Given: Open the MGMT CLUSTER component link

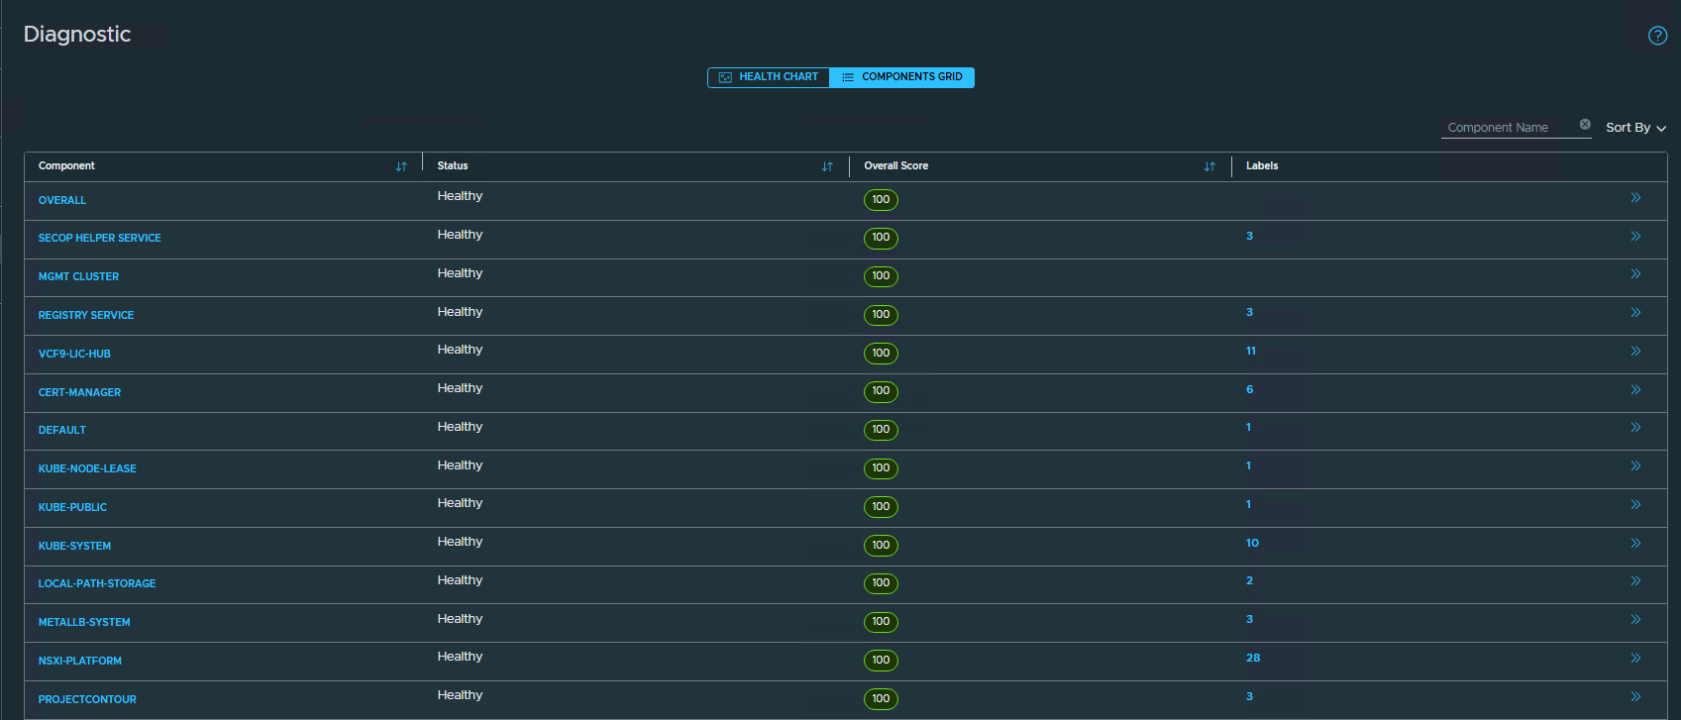Looking at the screenshot, I should click(78, 276).
